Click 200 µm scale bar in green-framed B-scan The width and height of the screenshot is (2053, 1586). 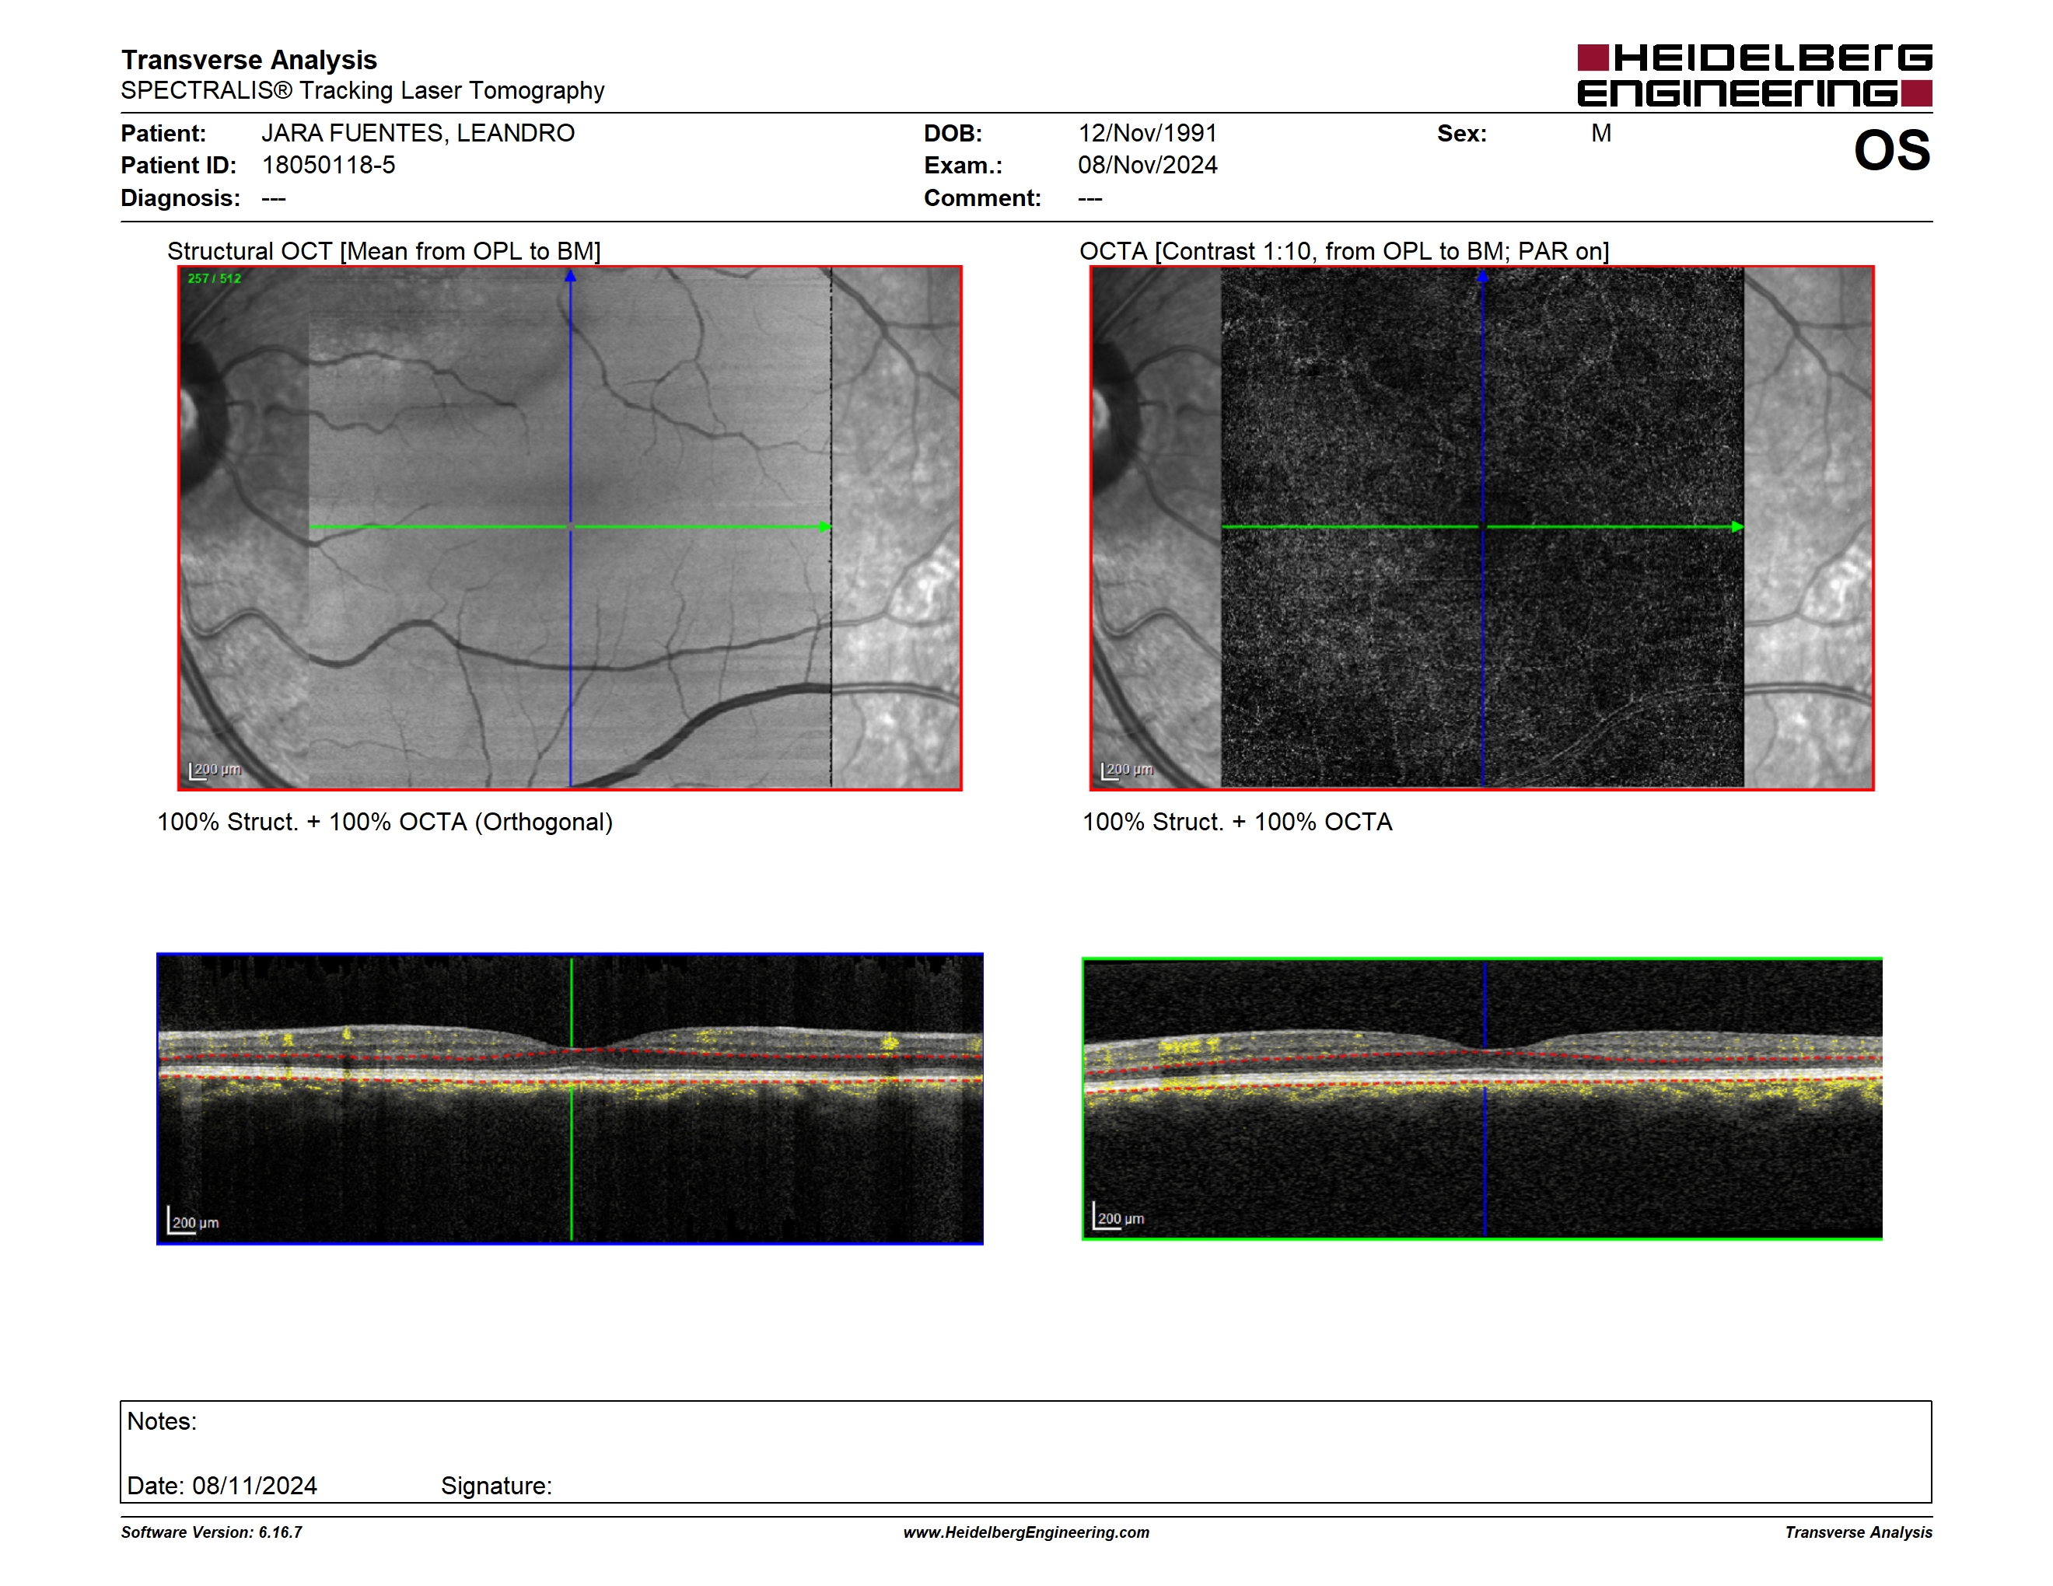click(x=1118, y=1216)
